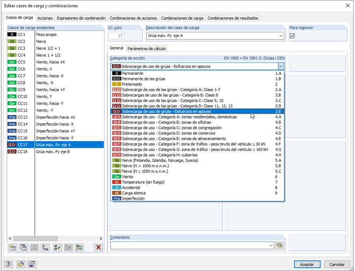Select Accidental option in the list

(198, 187)
